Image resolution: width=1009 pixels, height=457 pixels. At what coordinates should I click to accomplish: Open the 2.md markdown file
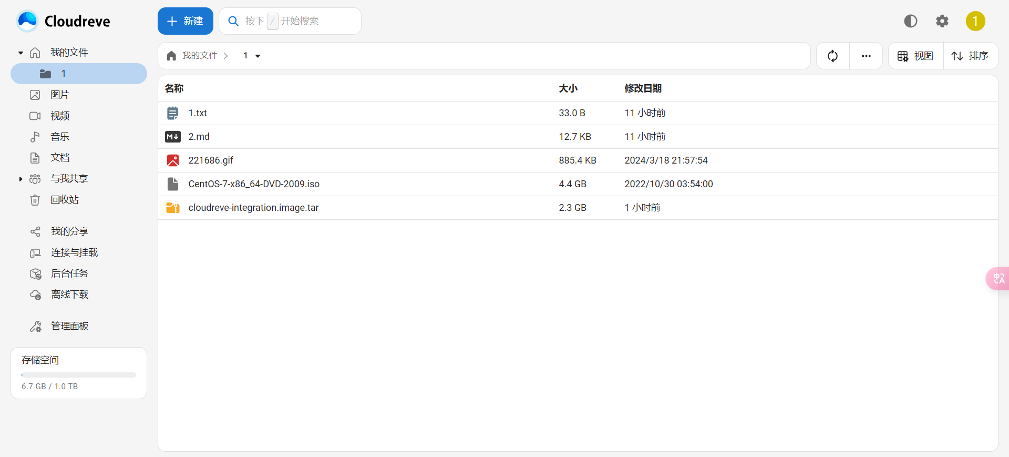(199, 137)
